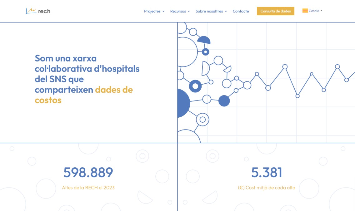Screen dimensions: 355x211
Task: Click the "rech" logo text
Action: click(44, 11)
